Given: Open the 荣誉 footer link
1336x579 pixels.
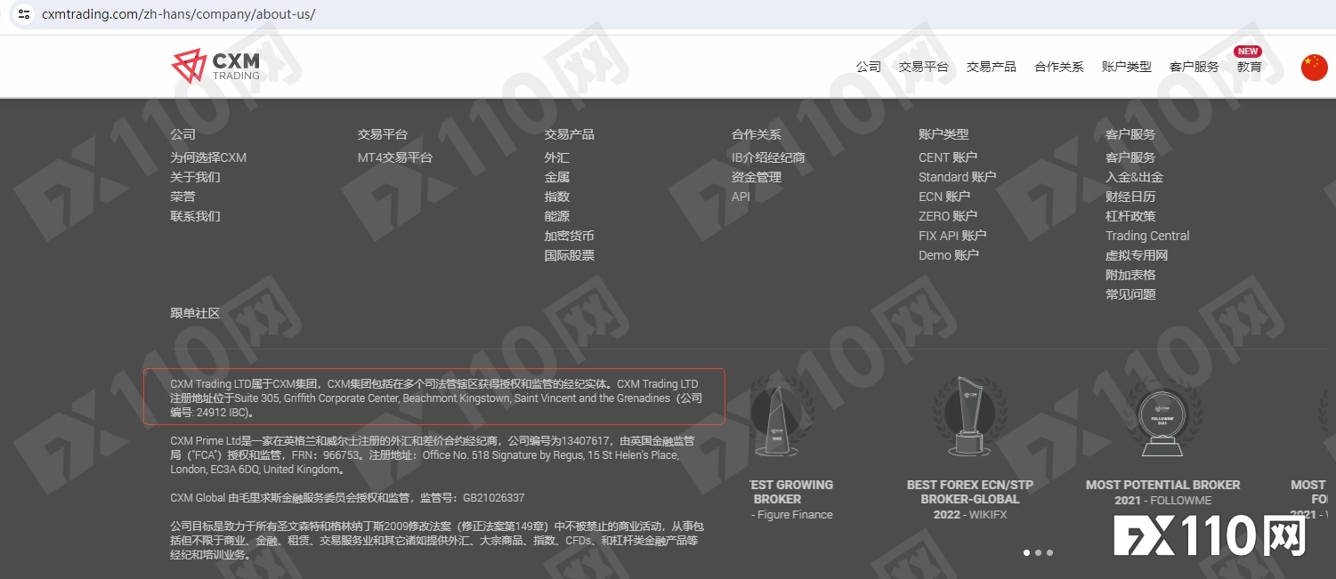Looking at the screenshot, I should (183, 197).
